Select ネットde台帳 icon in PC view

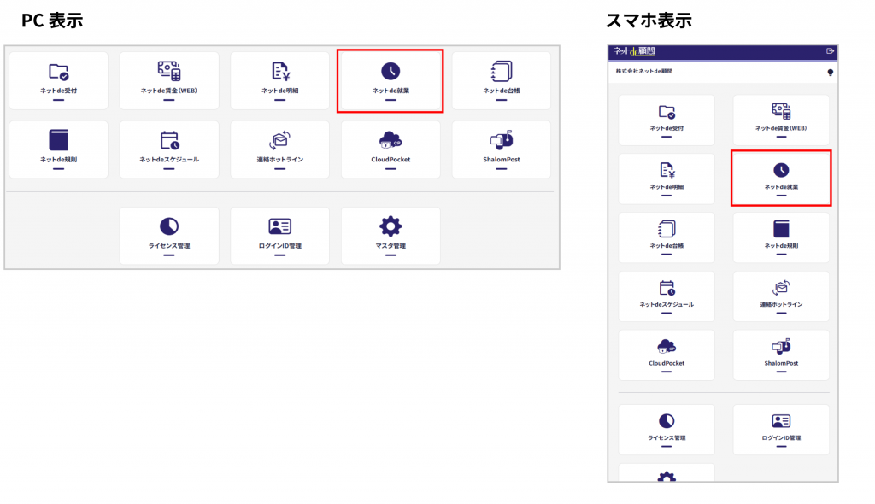[502, 72]
